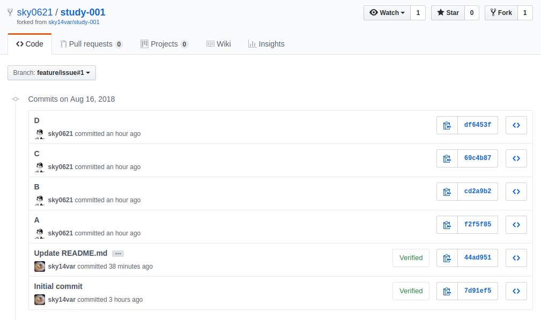Copy full SHA for commit 44ad951

tap(447, 258)
